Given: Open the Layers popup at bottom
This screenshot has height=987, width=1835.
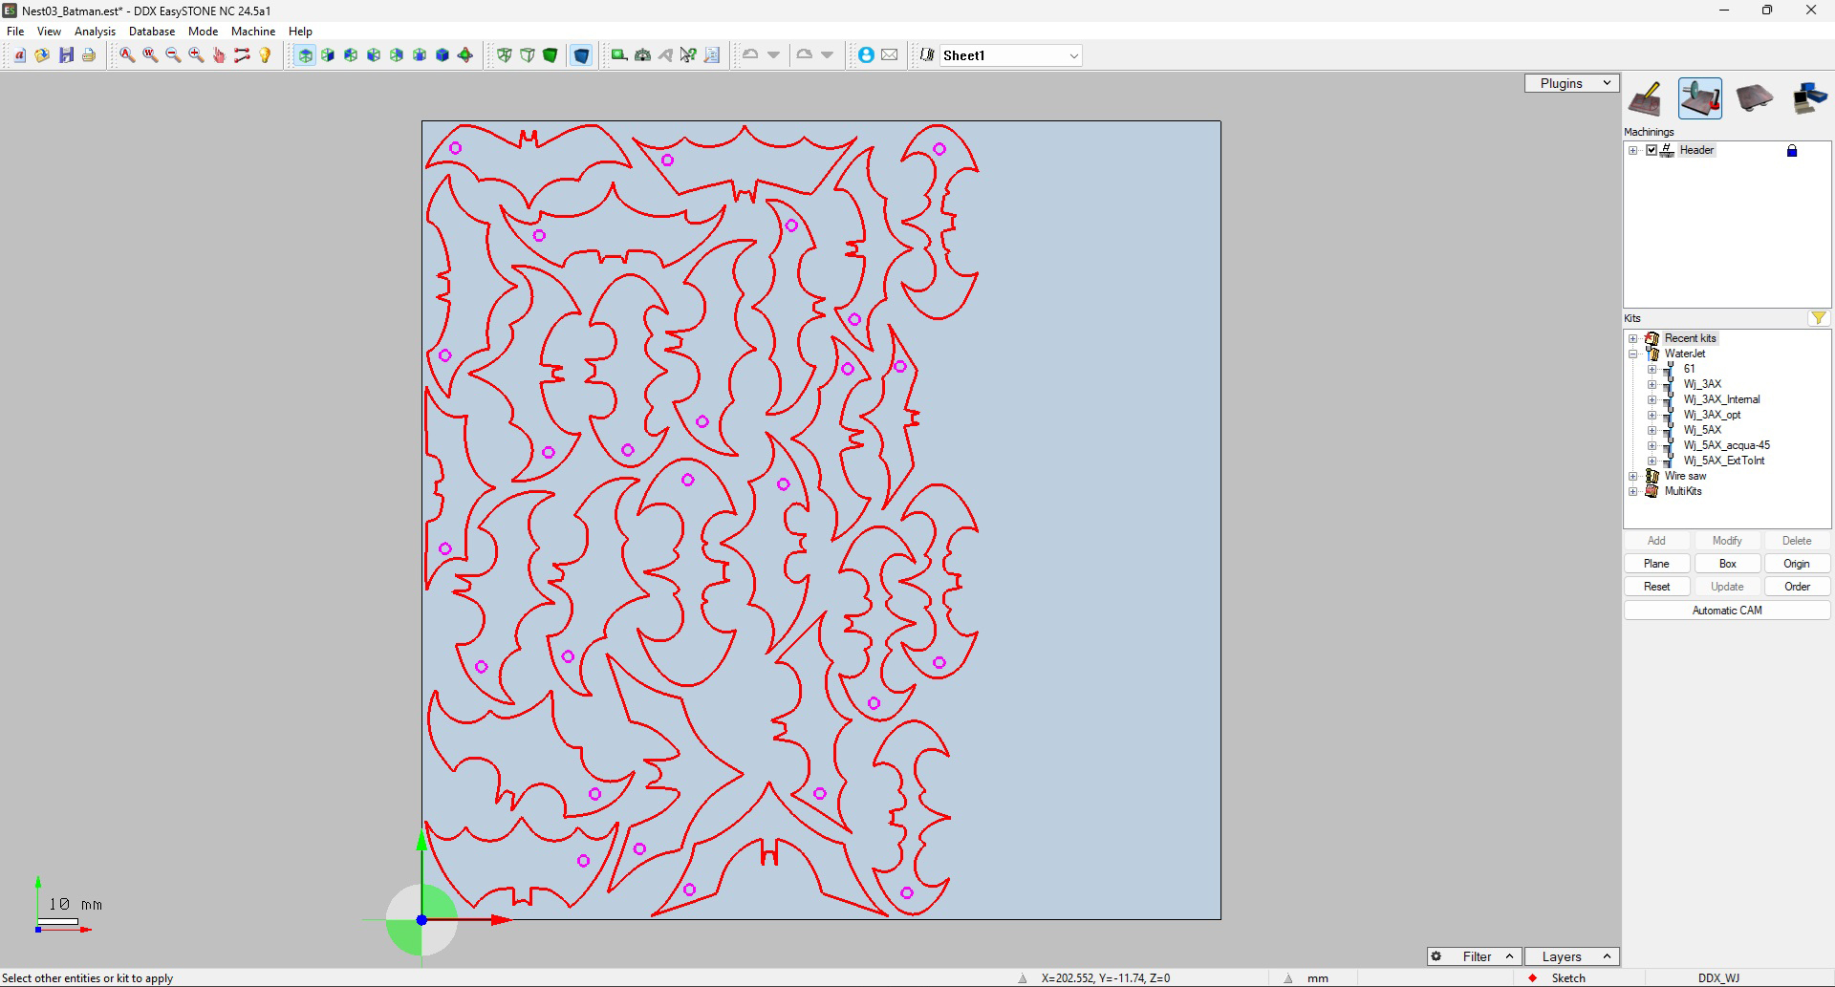Looking at the screenshot, I should (1571, 956).
